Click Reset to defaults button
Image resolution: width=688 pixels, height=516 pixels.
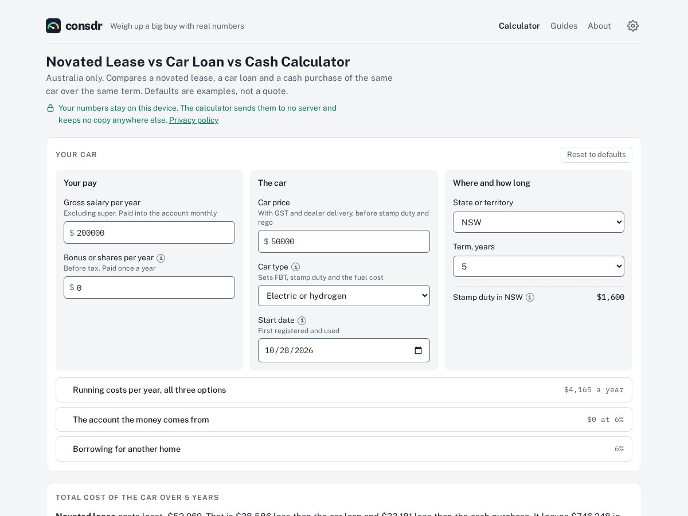[x=596, y=155]
